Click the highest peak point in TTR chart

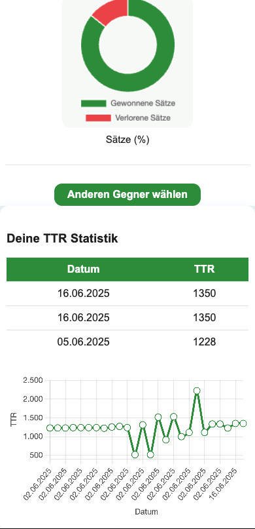click(197, 391)
